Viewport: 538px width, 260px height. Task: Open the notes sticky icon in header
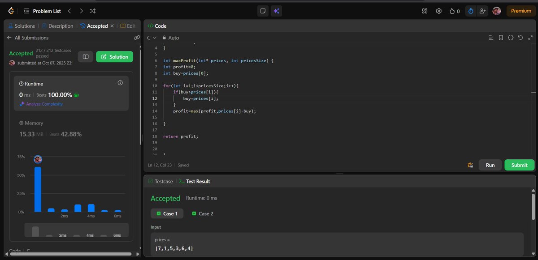click(263, 11)
